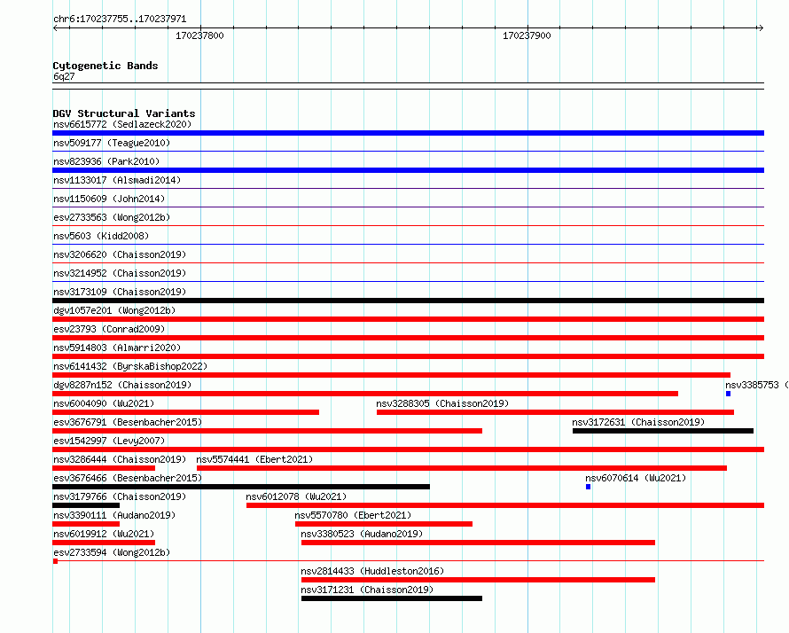Image resolution: width=789 pixels, height=633 pixels.
Task: Open nsv3172631 (Chaisson2019) variant
Action: 638,422
